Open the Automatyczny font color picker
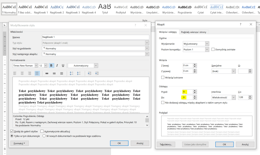This screenshot has height=155, width=260. pyautogui.click(x=83, y=65)
